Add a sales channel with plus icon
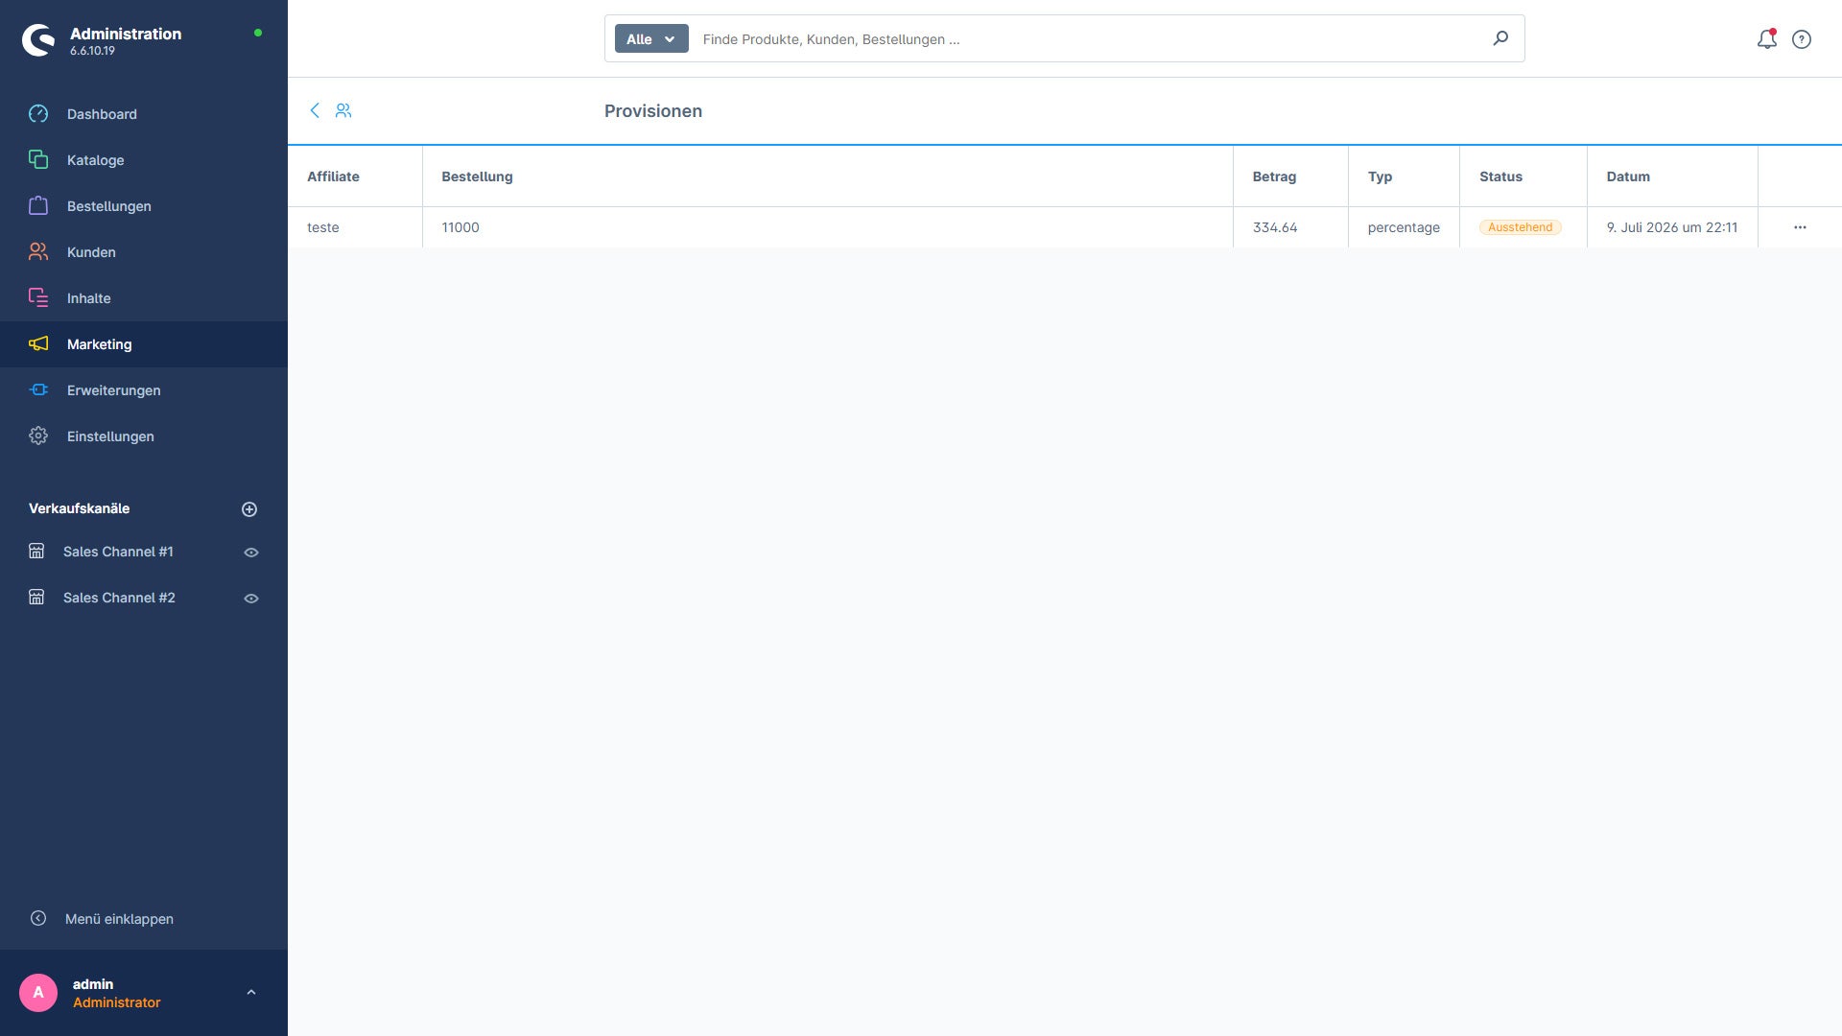 click(249, 509)
